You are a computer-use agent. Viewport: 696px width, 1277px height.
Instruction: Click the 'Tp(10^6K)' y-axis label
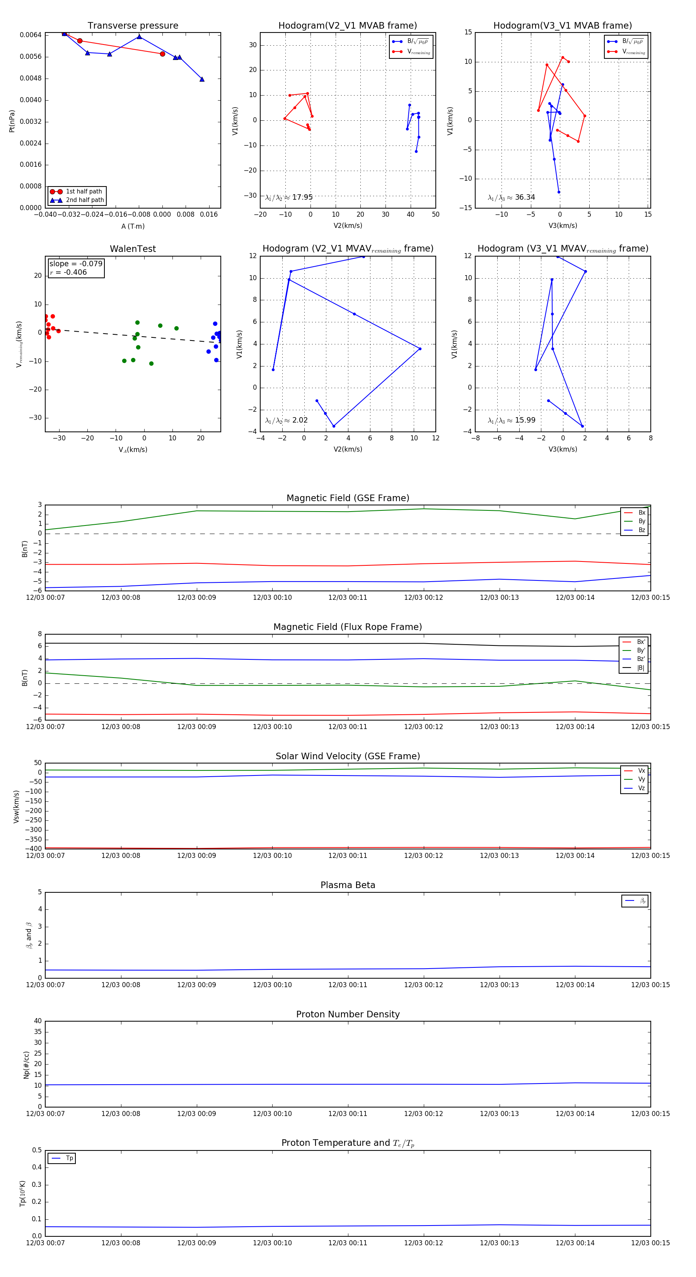click(22, 1193)
